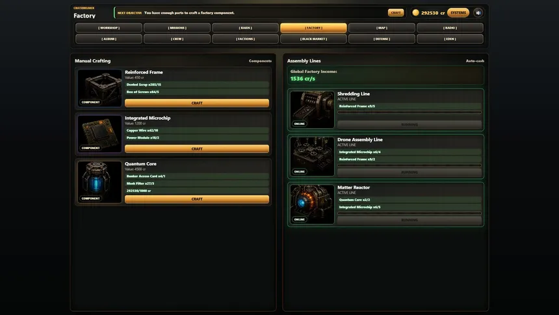The image size is (559, 315).
Task: Click the Integrated Microchip thumbnail image
Action: (x=100, y=133)
